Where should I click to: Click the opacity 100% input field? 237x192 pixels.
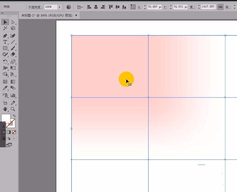point(51,7)
